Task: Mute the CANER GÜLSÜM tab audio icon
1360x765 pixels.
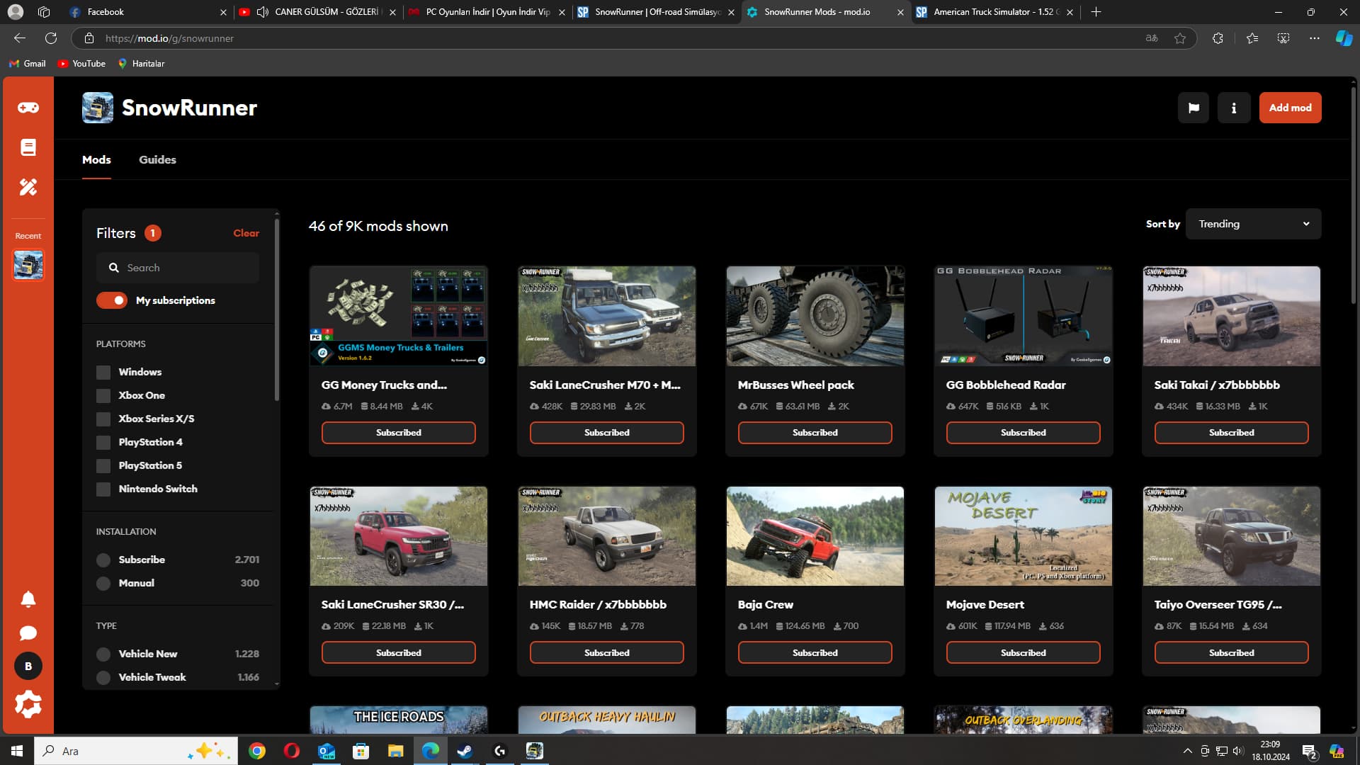Action: (263, 12)
